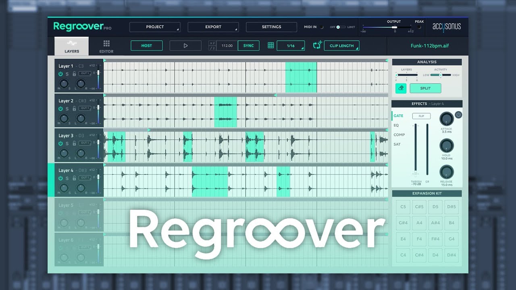516x290 pixels.
Task: Toggle the Layer 3 lock icon
Action: [x=74, y=143]
